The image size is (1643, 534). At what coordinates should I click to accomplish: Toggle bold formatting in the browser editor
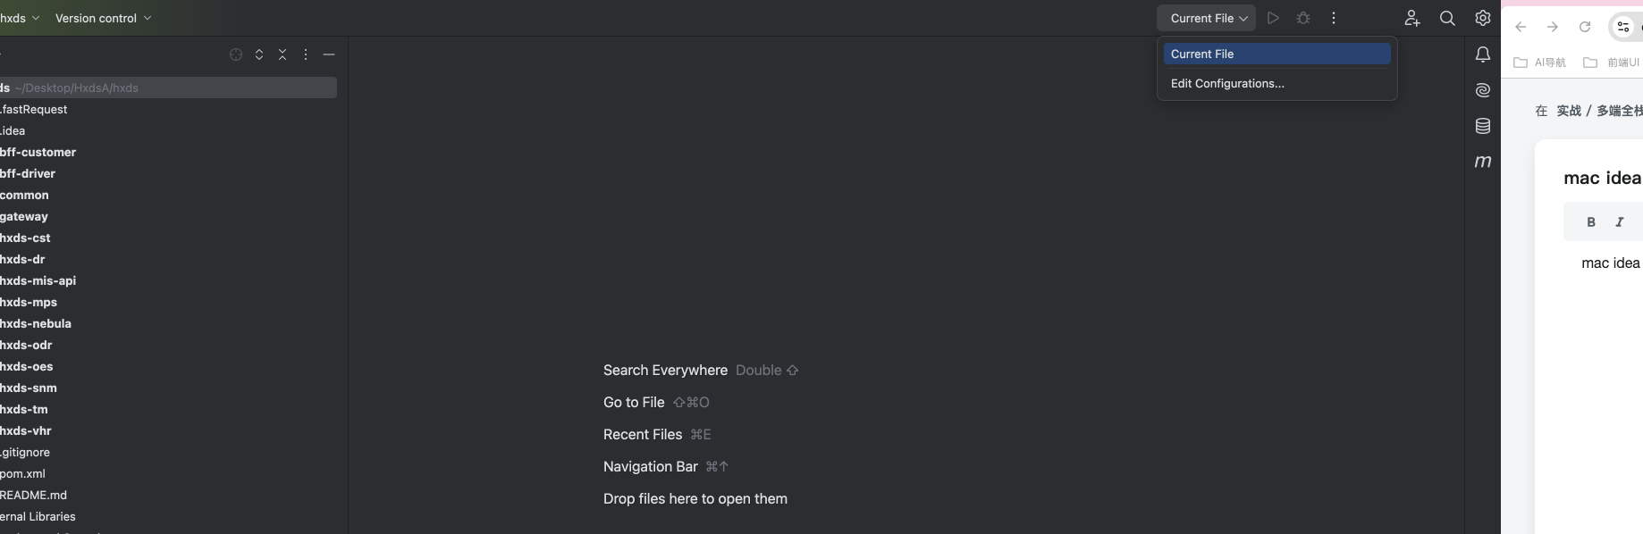click(1591, 222)
